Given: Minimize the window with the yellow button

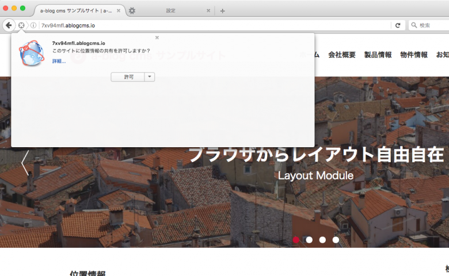Looking at the screenshot, I should pos(14,8).
